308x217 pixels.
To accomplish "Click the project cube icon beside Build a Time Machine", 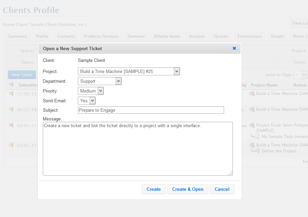I will click(x=252, y=93).
